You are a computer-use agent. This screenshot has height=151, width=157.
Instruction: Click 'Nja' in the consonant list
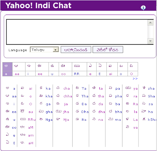pyautogui.click(x=66, y=120)
